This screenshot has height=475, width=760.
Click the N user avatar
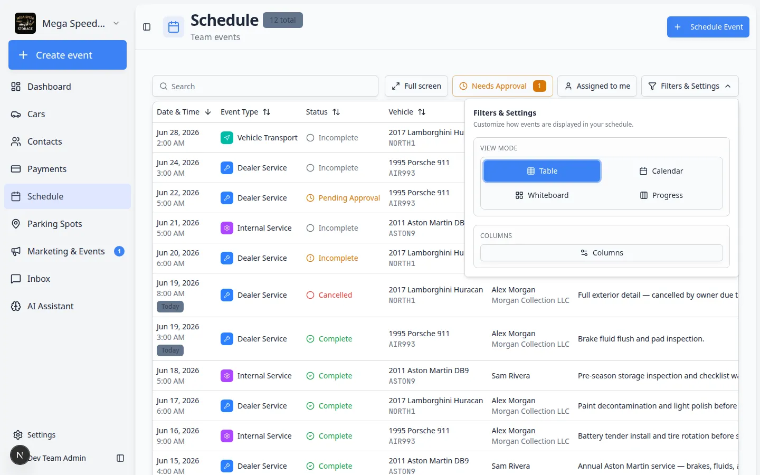pyautogui.click(x=20, y=455)
